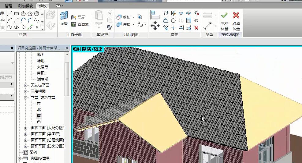Expand the 面积平面 (净面积) node
The width and height of the screenshot is (302, 163).
(25, 134)
